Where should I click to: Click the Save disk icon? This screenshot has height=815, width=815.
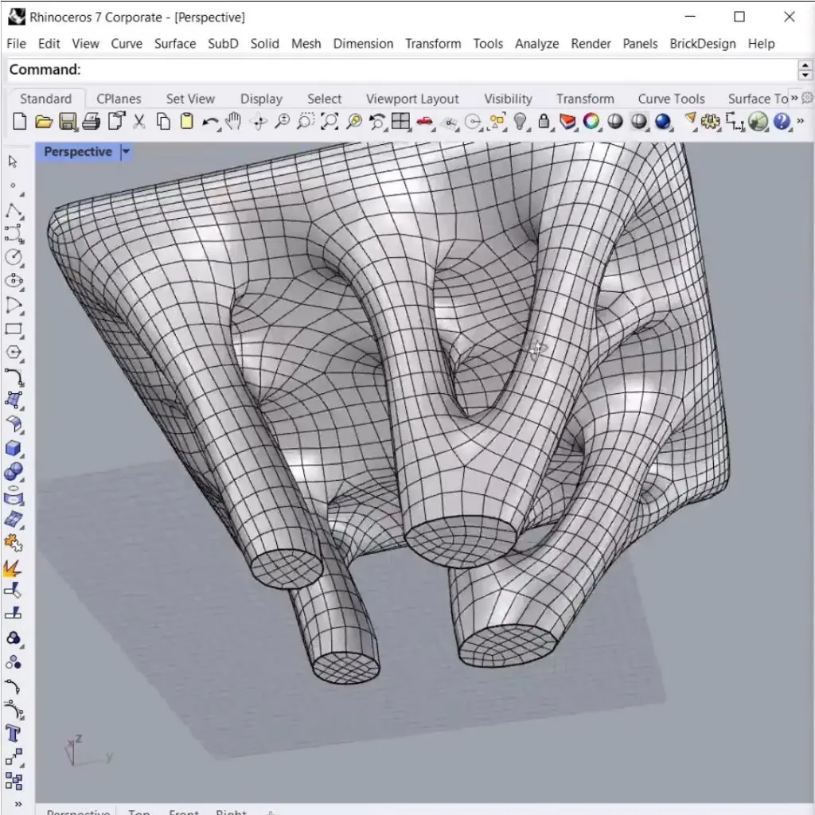point(68,122)
